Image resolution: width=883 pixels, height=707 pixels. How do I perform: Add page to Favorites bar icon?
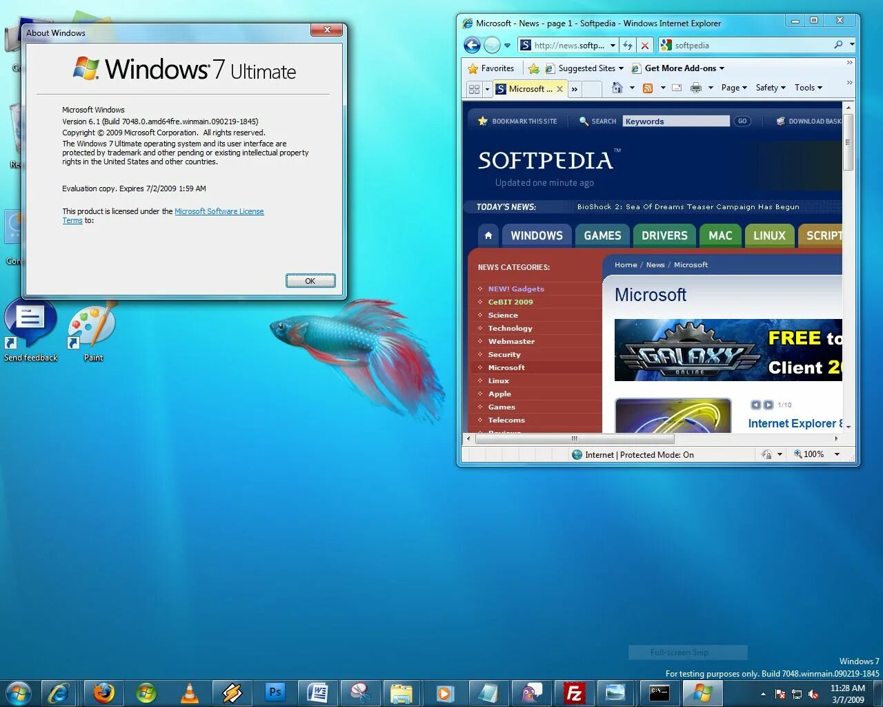tap(533, 68)
